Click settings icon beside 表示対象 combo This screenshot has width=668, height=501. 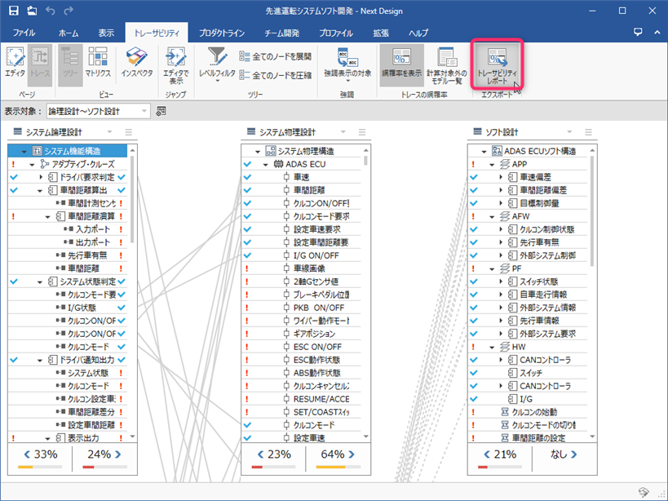click(x=161, y=111)
